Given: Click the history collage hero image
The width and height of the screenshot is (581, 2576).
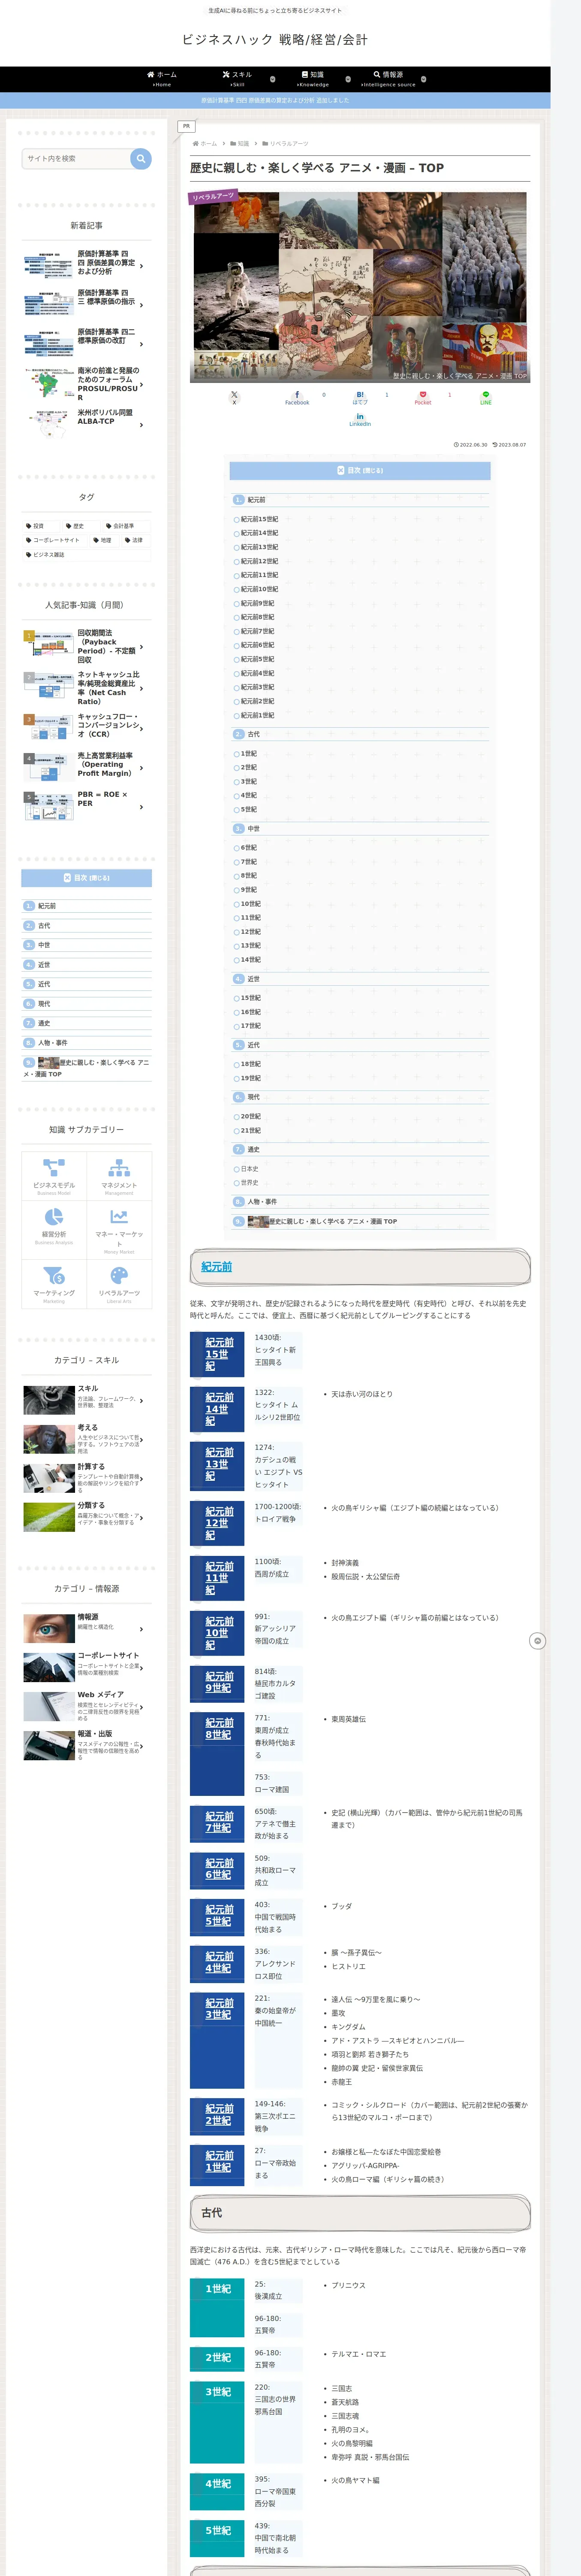Looking at the screenshot, I should pos(359,287).
